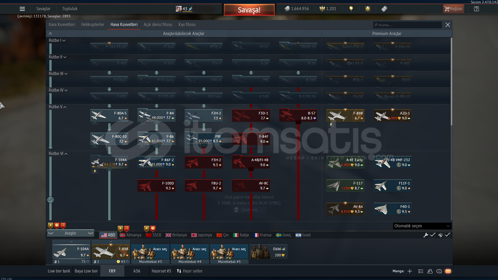Viewport: 498px width, 280px height.
Task: Open the Hazır setler preset list
Action: click(190, 271)
